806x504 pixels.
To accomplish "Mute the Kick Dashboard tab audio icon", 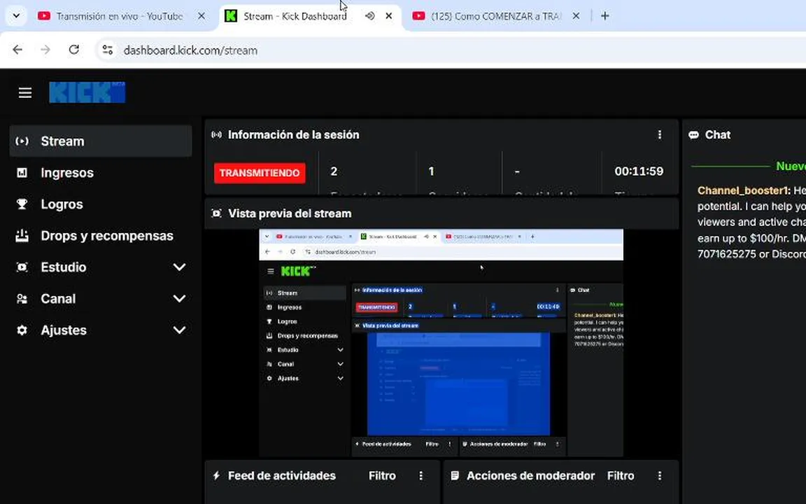I will click(369, 16).
